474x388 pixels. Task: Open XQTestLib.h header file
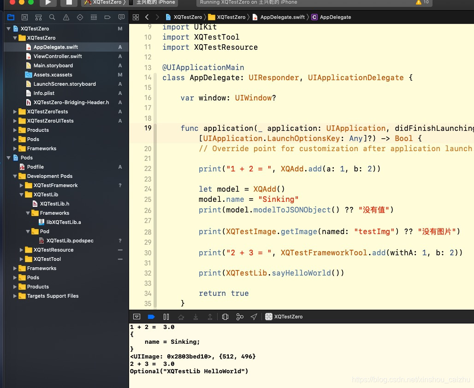(54, 204)
